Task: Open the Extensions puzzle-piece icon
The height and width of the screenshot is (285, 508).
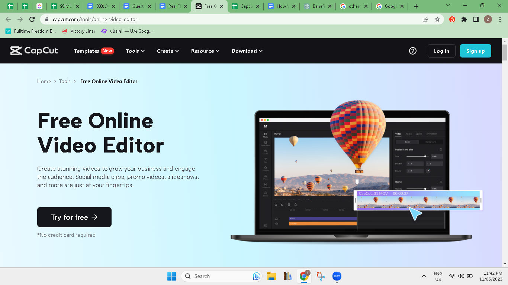Action: pyautogui.click(x=464, y=19)
